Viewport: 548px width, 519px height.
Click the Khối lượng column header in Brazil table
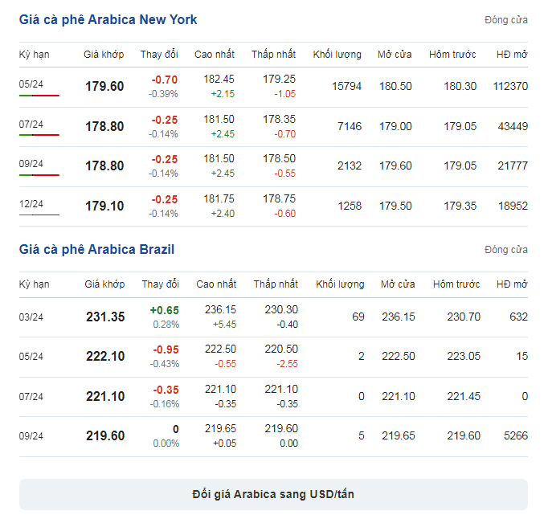pos(340,284)
